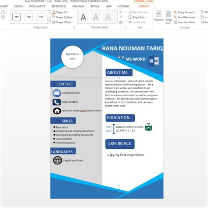Open the Send Backward dropdown arrow
Image resolution: width=208 pixels, height=208 pixels.
click(198, 17)
